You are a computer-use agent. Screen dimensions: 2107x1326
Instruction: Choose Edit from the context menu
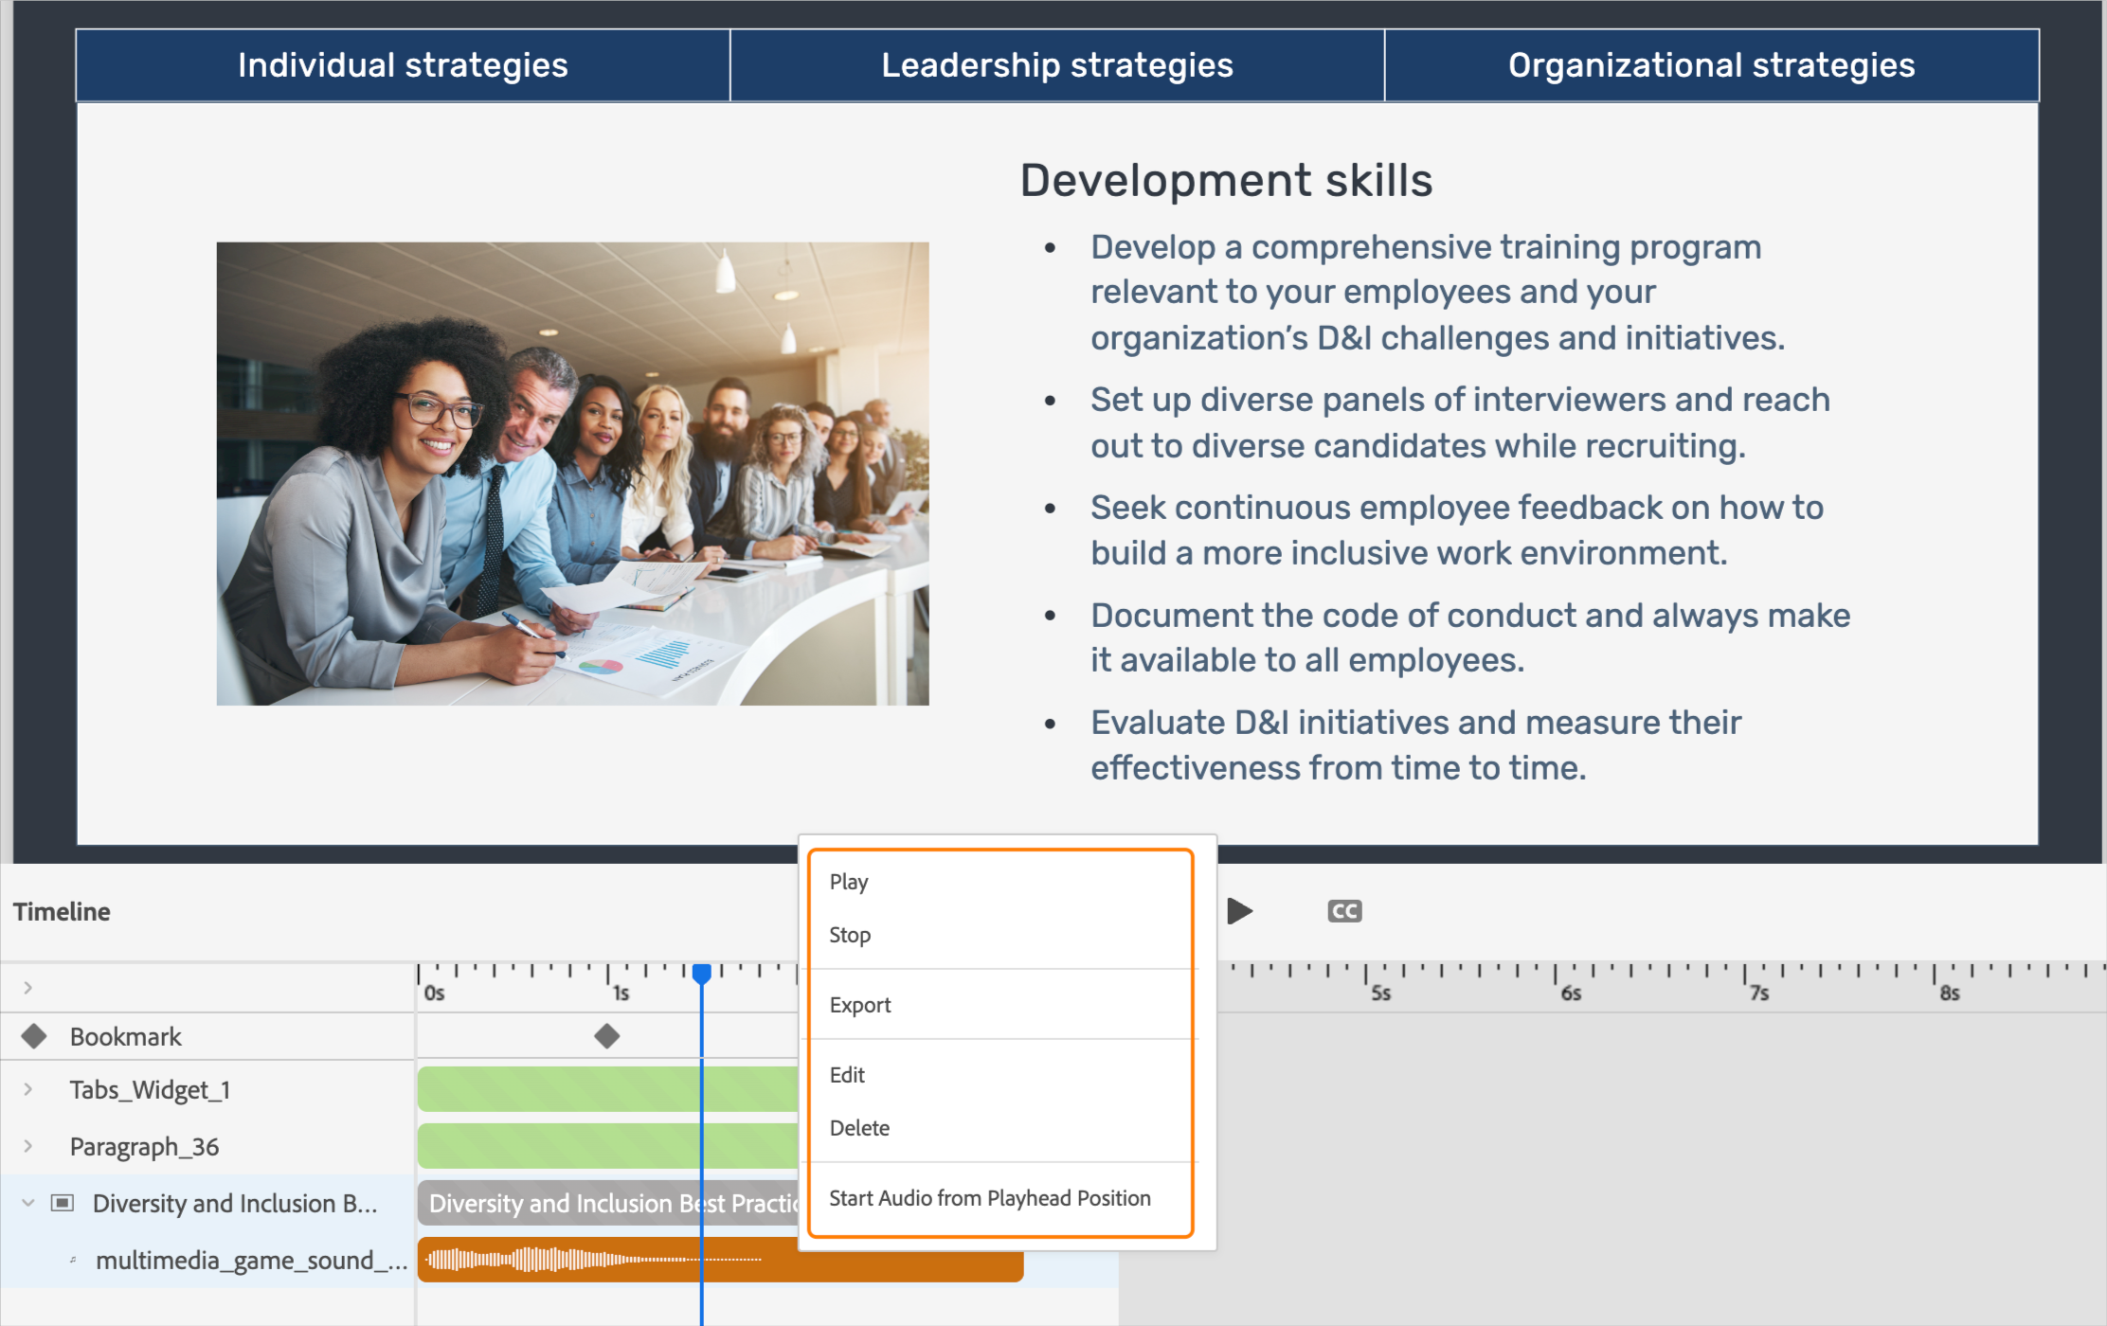click(846, 1075)
